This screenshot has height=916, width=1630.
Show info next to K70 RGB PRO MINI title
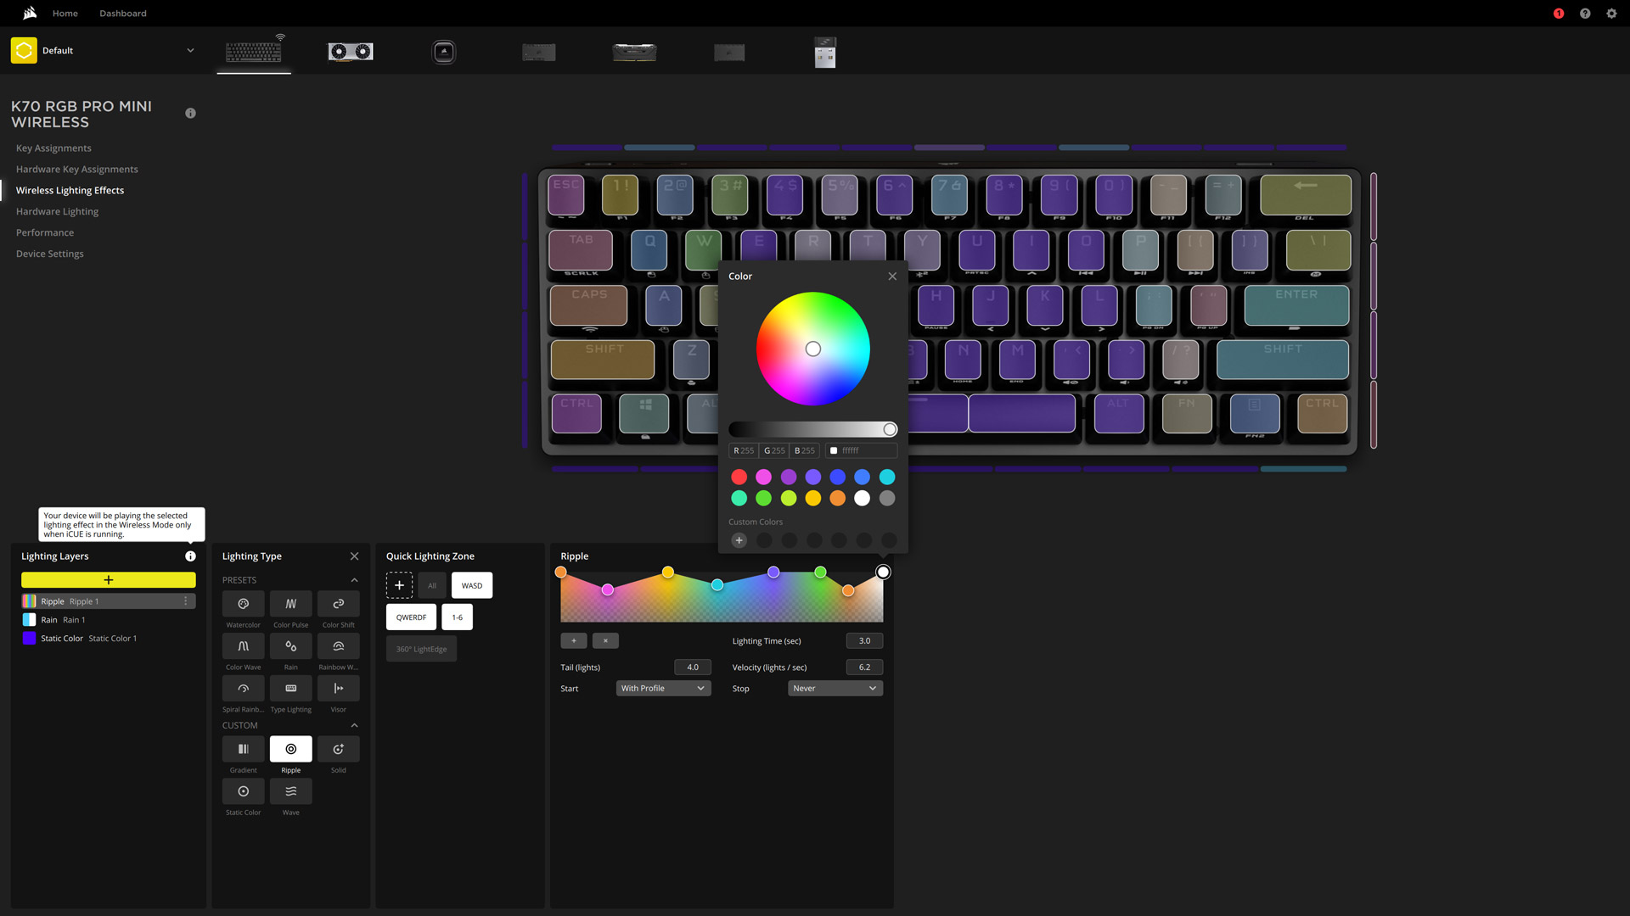pyautogui.click(x=190, y=114)
